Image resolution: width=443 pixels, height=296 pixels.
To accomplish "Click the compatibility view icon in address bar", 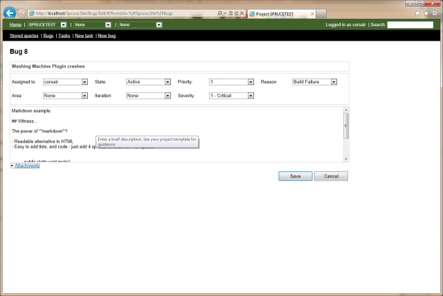I will 230,13.
